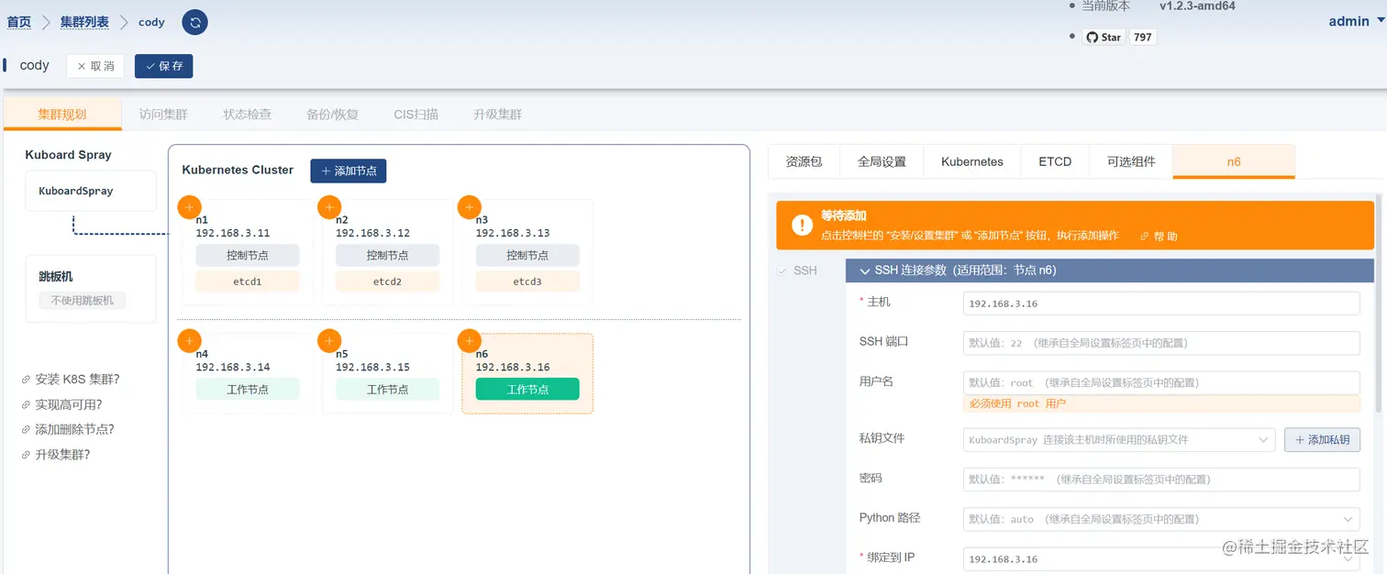The image size is (1387, 574).
Task: Click the warning icon in the orange banner
Action: click(x=803, y=225)
